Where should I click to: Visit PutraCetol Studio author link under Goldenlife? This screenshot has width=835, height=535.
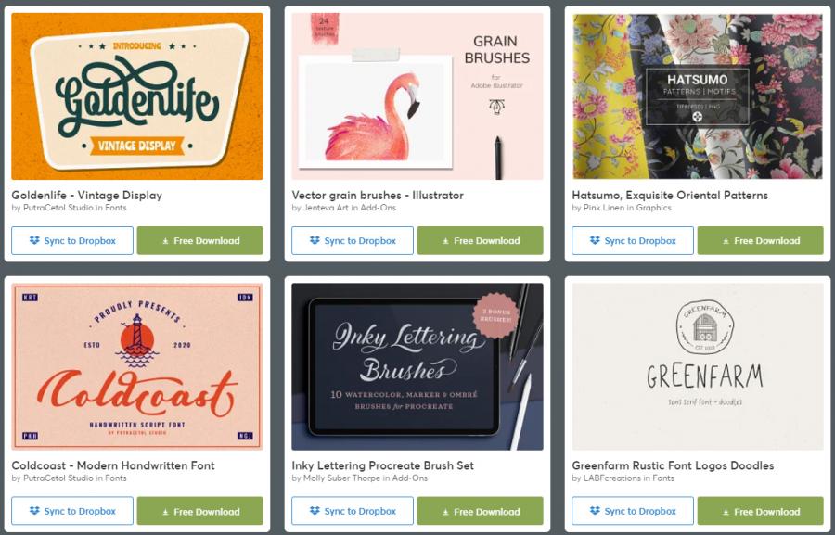coord(58,208)
